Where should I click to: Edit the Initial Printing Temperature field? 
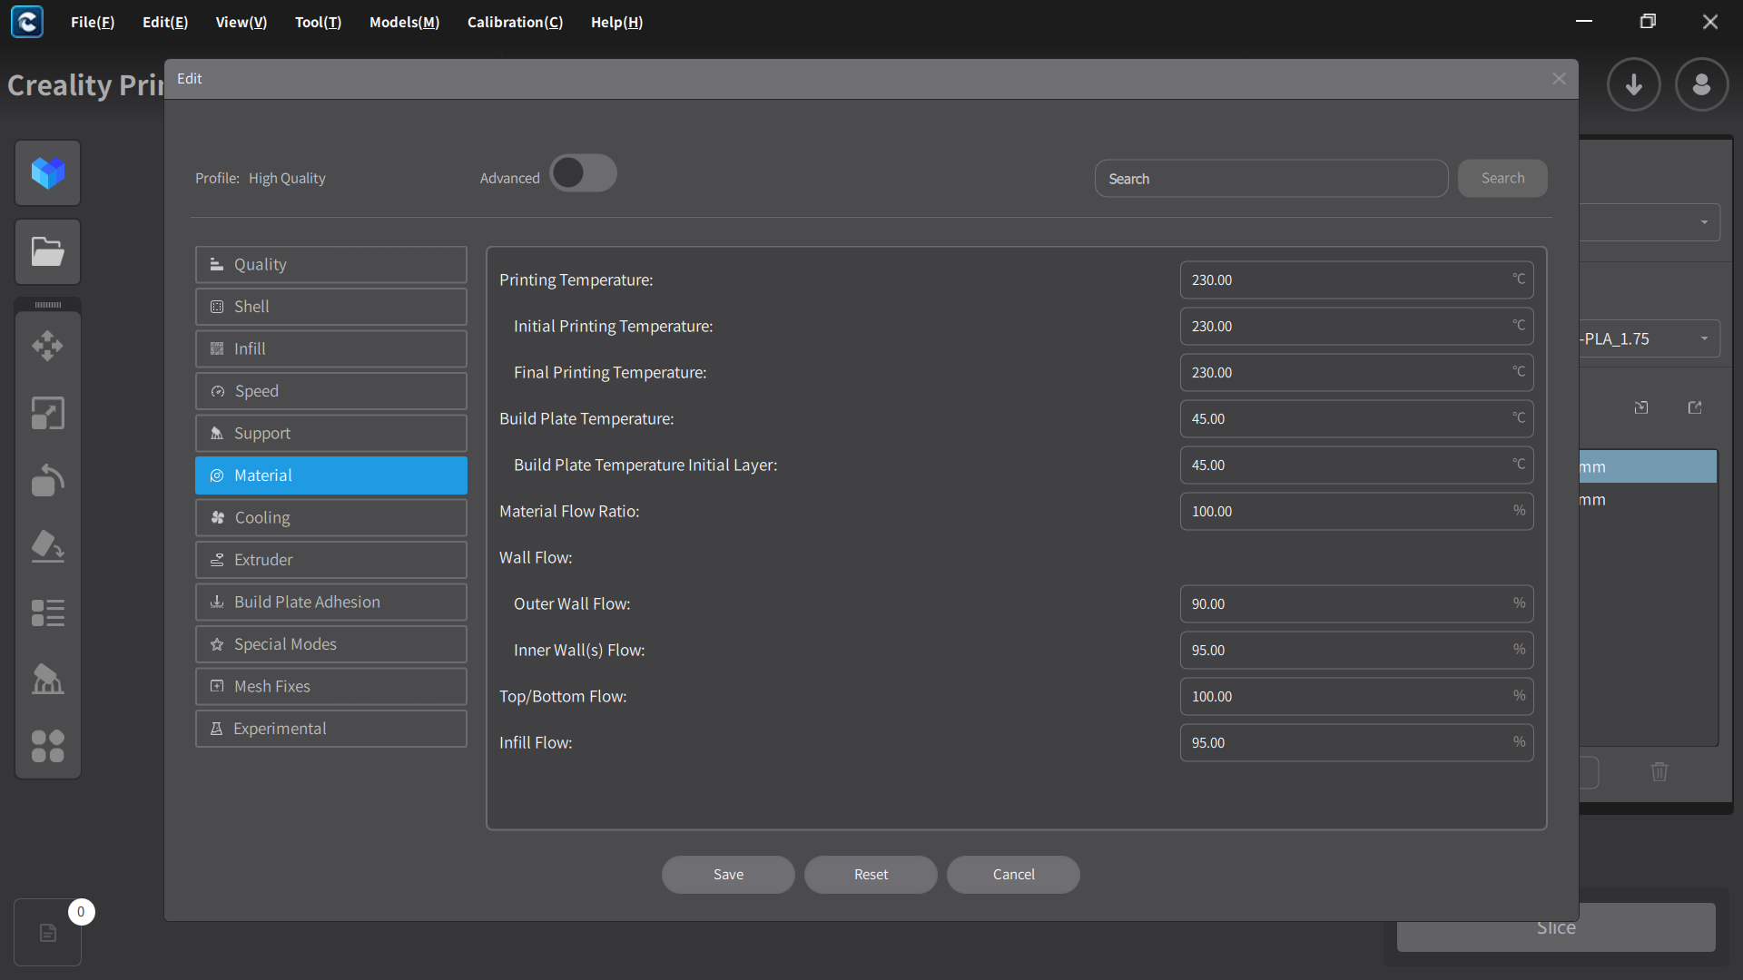[1356, 327]
